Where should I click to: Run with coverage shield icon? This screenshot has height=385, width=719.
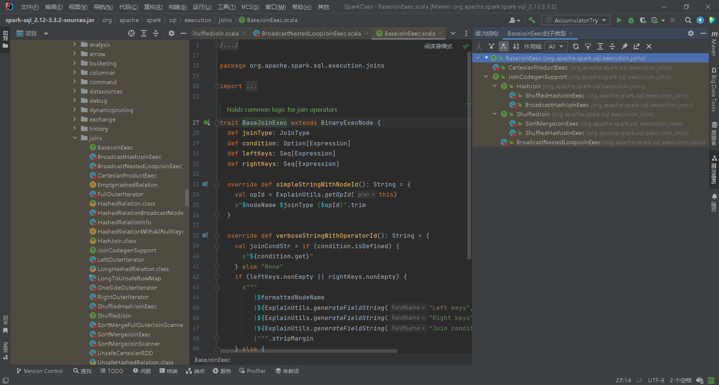tap(643, 20)
